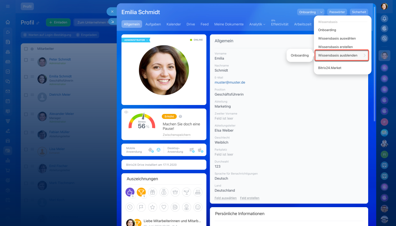Image resolution: width=396 pixels, height=226 pixels.
Task: Tick the select-all checkbox beside Mitarbeiter
Action: click(x=26, y=49)
